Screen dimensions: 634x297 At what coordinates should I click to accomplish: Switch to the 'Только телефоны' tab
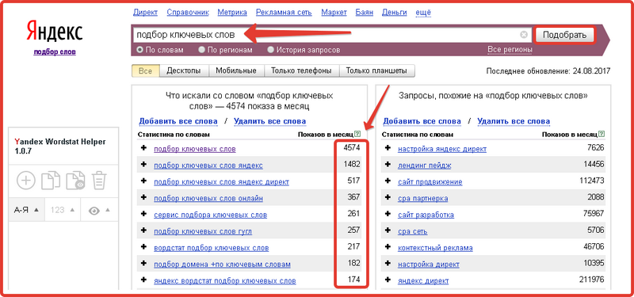302,70
